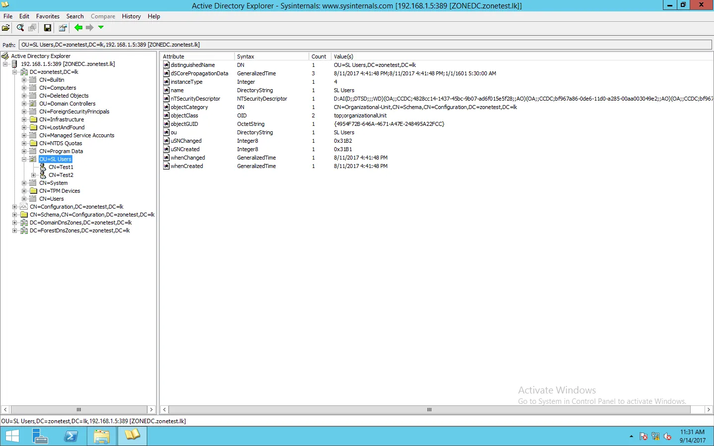Viewport: 714px width, 446px height.
Task: Select the Active Directory Explorer root icon
Action: point(5,56)
